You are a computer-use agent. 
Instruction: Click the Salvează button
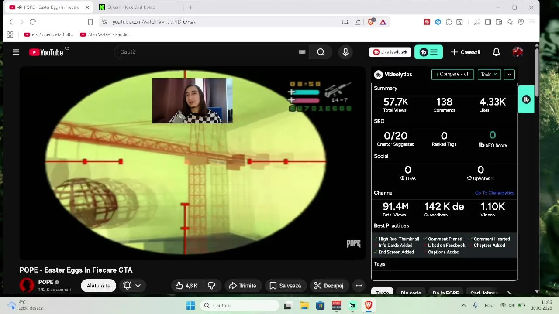pyautogui.click(x=285, y=286)
